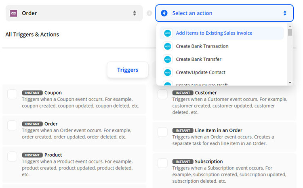Switch to the Triggers tab
The height and width of the screenshot is (188, 303).
pyautogui.click(x=128, y=70)
